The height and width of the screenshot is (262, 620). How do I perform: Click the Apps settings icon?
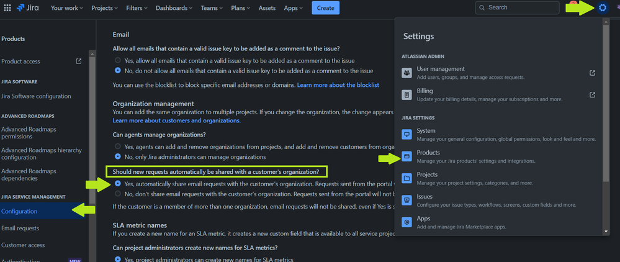(x=407, y=222)
